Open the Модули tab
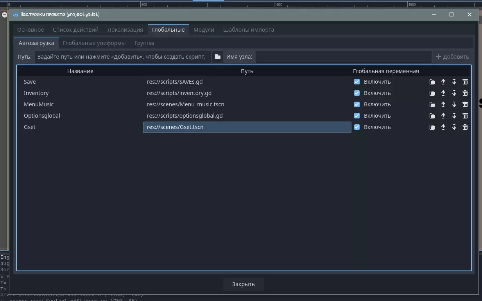Image resolution: width=482 pixels, height=301 pixels. [204, 30]
